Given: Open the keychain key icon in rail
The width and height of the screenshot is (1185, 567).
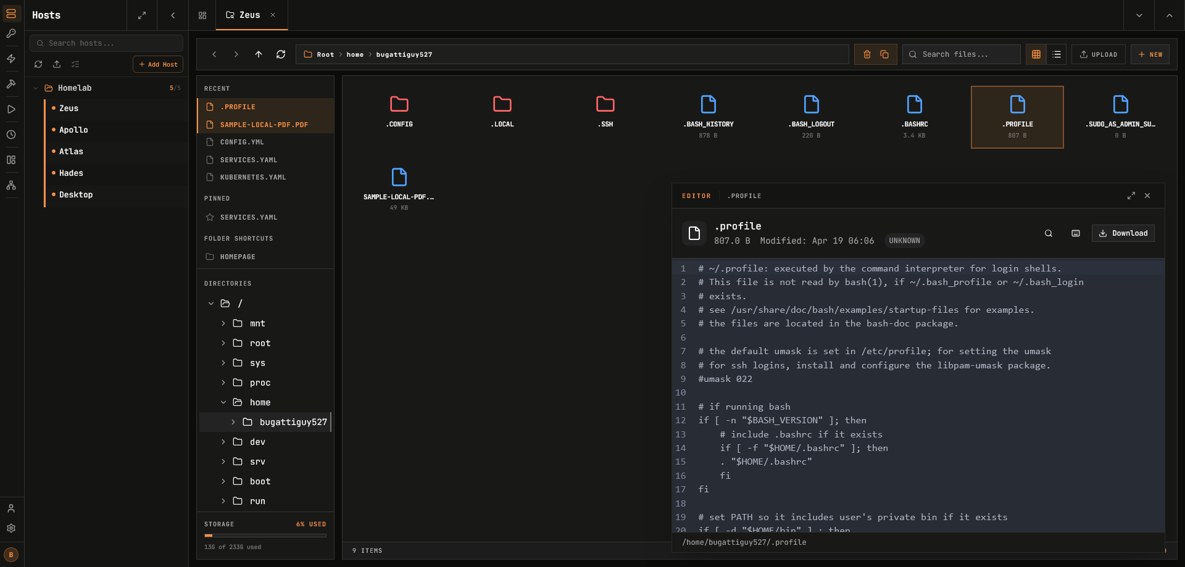Looking at the screenshot, I should coord(11,33).
